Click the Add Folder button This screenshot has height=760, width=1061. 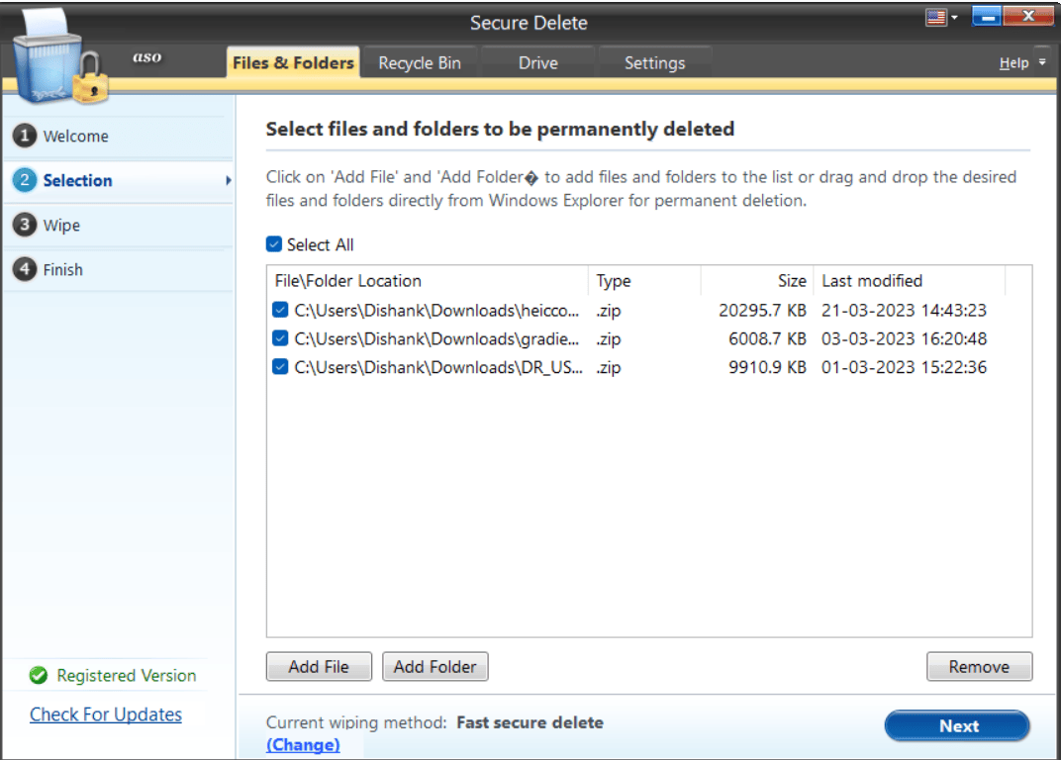coord(434,666)
